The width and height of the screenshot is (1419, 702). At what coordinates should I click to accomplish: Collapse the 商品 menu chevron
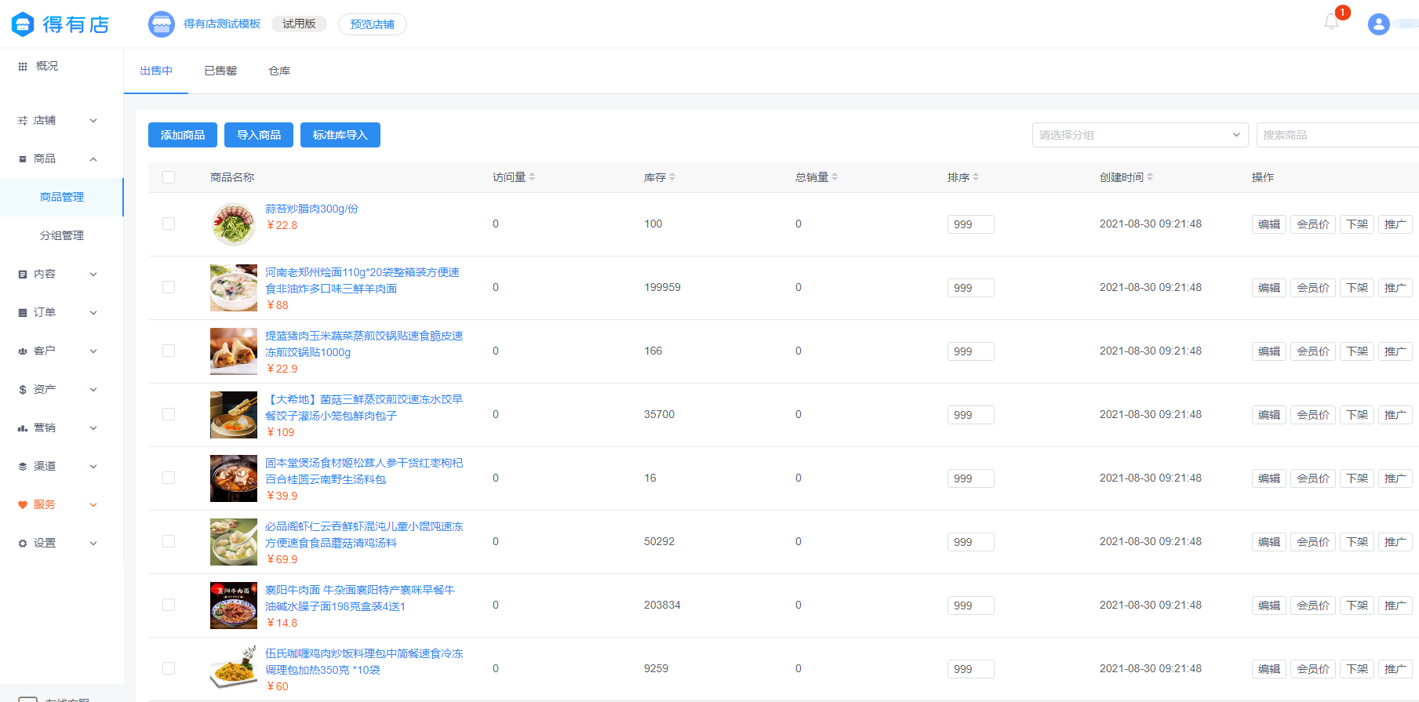(x=93, y=159)
